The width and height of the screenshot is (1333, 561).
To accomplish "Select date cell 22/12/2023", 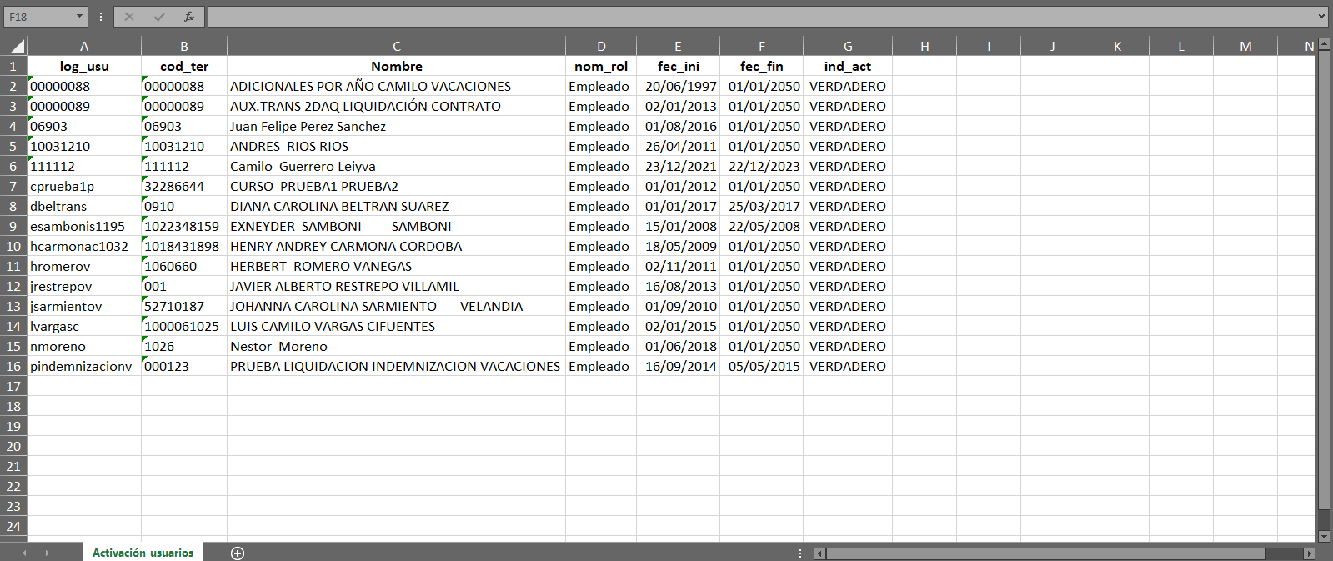I will pyautogui.click(x=762, y=166).
